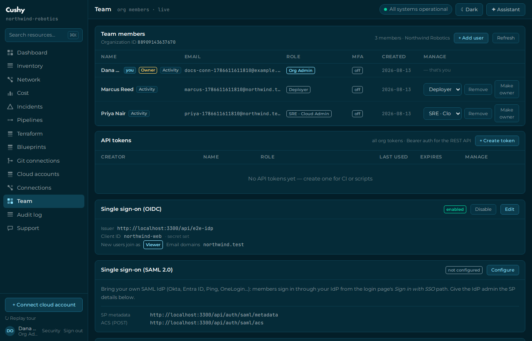Click the SP metadata URL
The height and width of the screenshot is (341, 532).
coord(214,315)
